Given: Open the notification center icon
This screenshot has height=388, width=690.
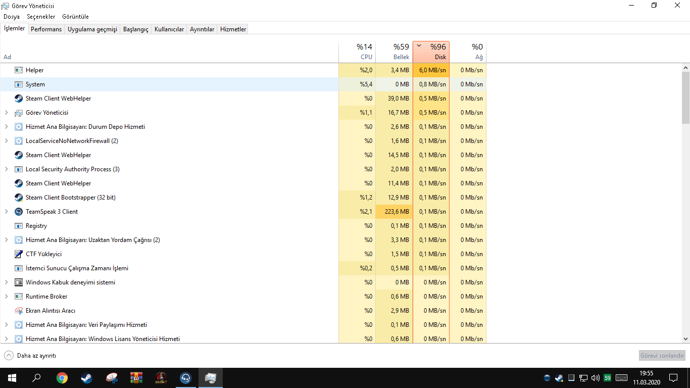Looking at the screenshot, I should pyautogui.click(x=673, y=378).
